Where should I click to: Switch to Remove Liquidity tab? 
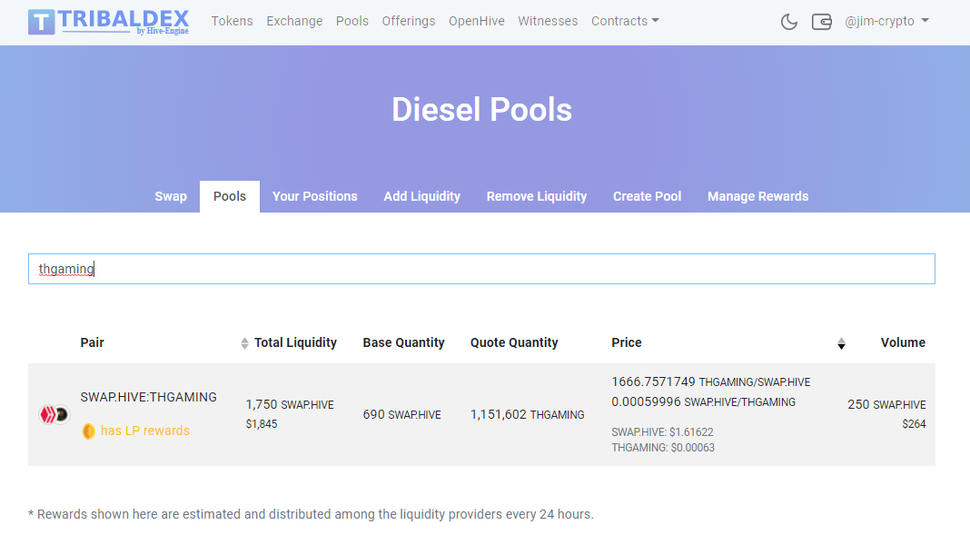(x=536, y=196)
